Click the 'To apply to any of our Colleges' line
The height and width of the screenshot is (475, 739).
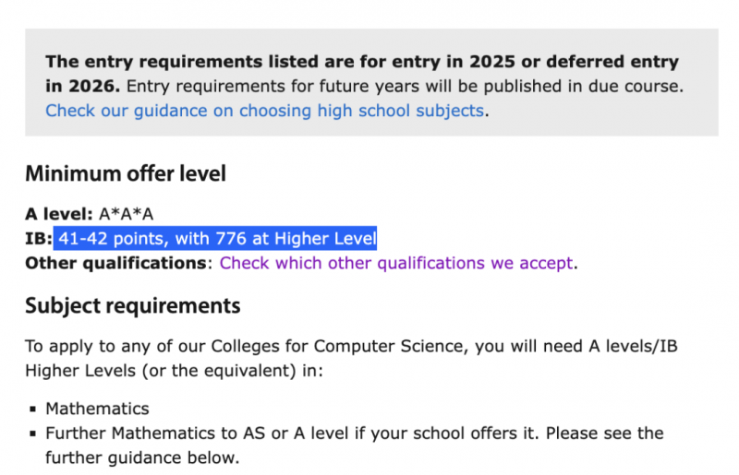[351, 346]
